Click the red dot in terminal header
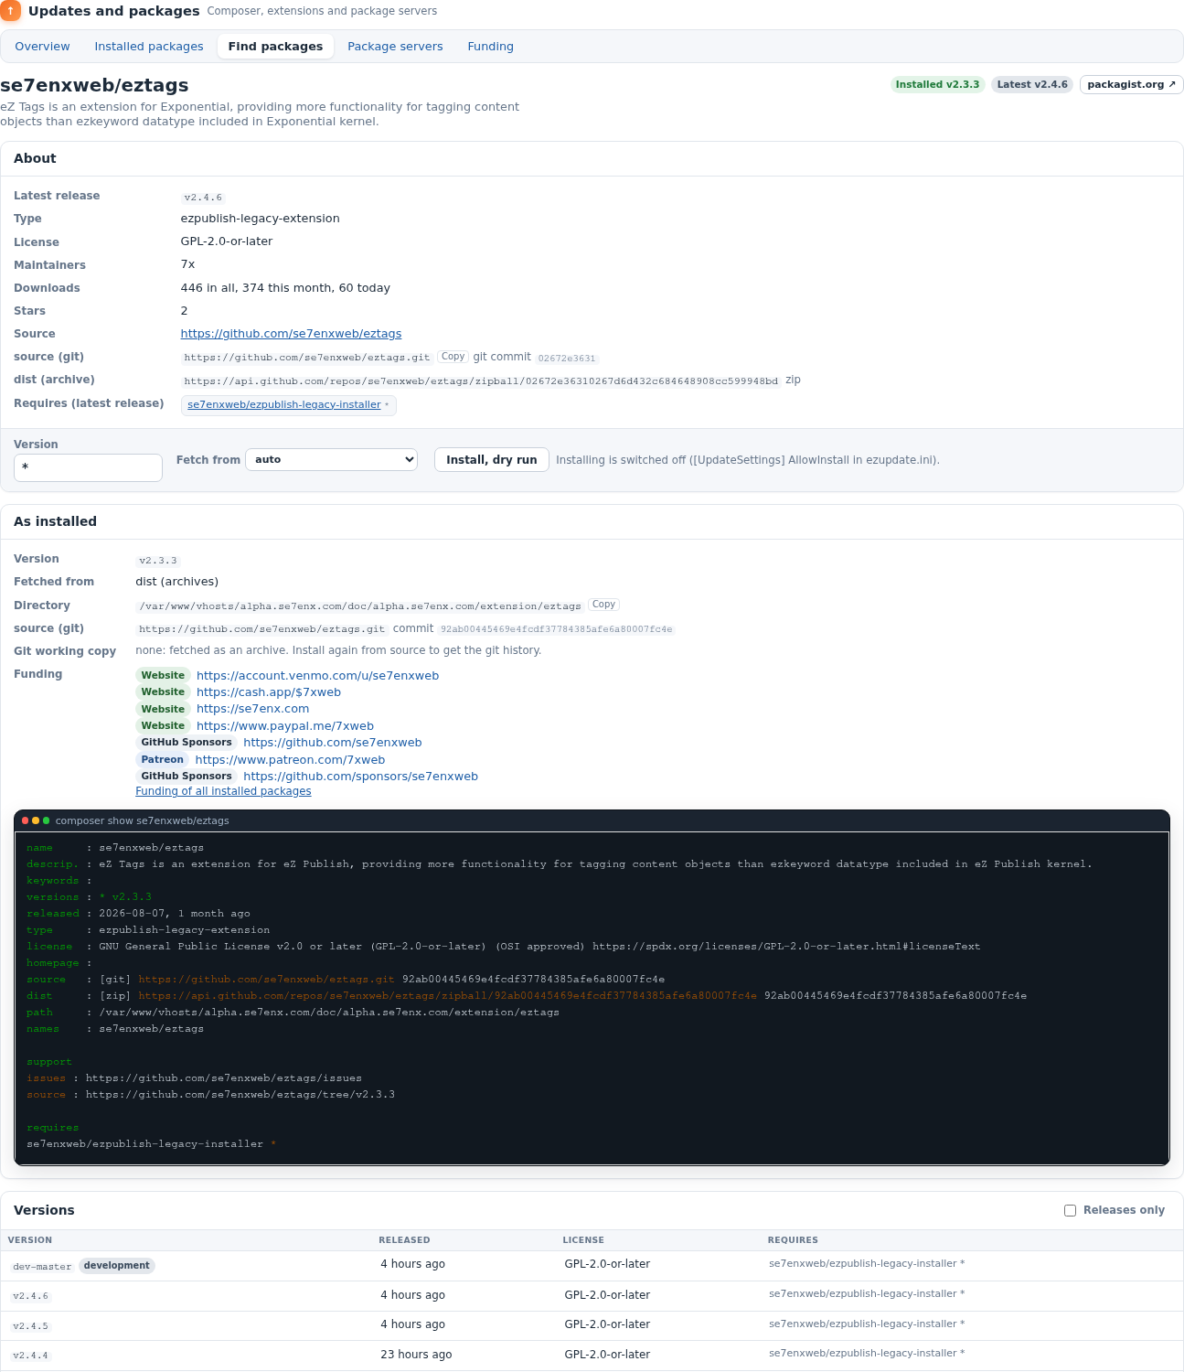Image resolution: width=1184 pixels, height=1372 pixels. point(26,820)
